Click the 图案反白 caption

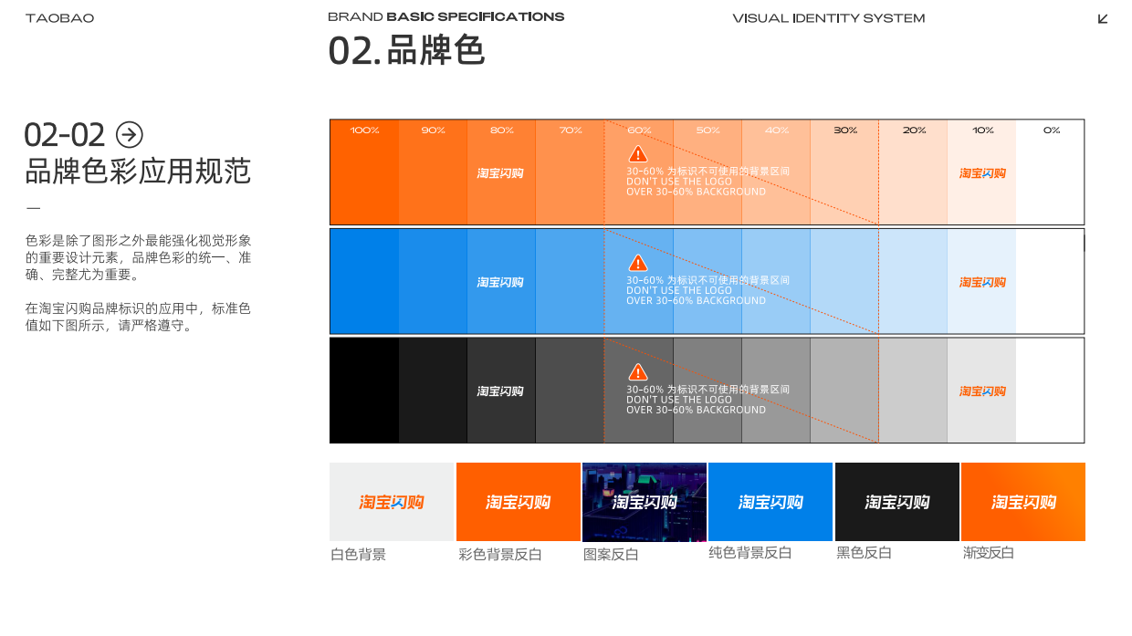(x=611, y=554)
